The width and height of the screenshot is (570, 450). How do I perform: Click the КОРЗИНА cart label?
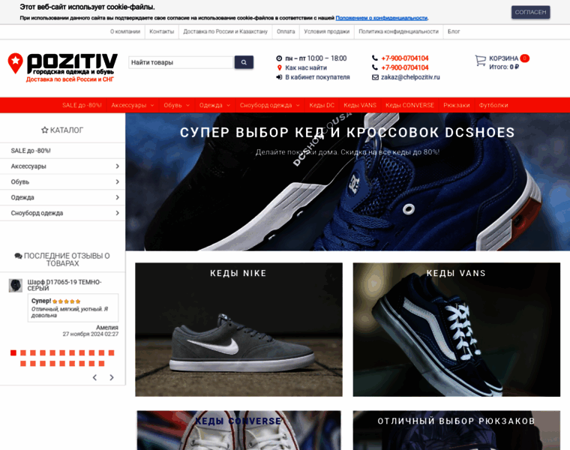pyautogui.click(x=503, y=58)
